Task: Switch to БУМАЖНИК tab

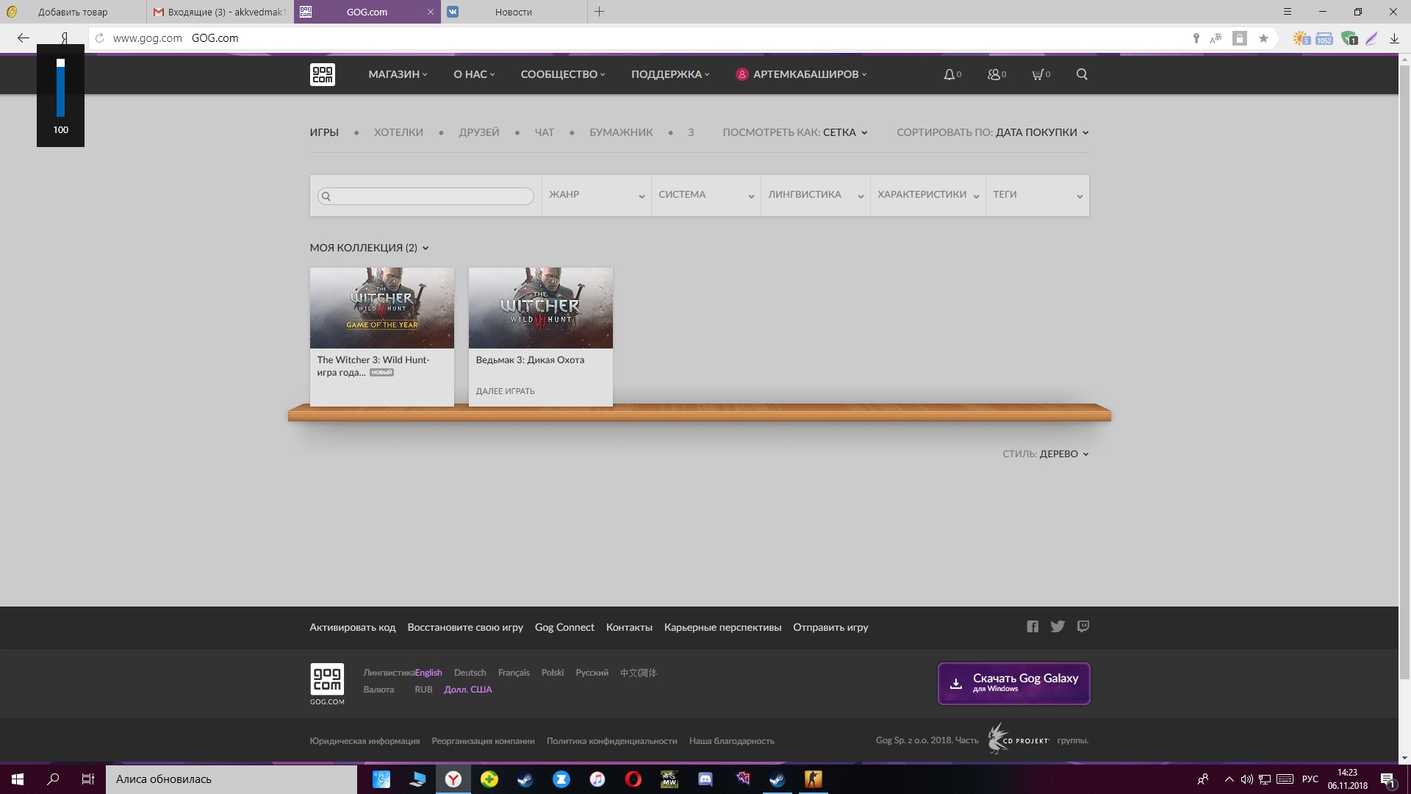Action: point(621,132)
